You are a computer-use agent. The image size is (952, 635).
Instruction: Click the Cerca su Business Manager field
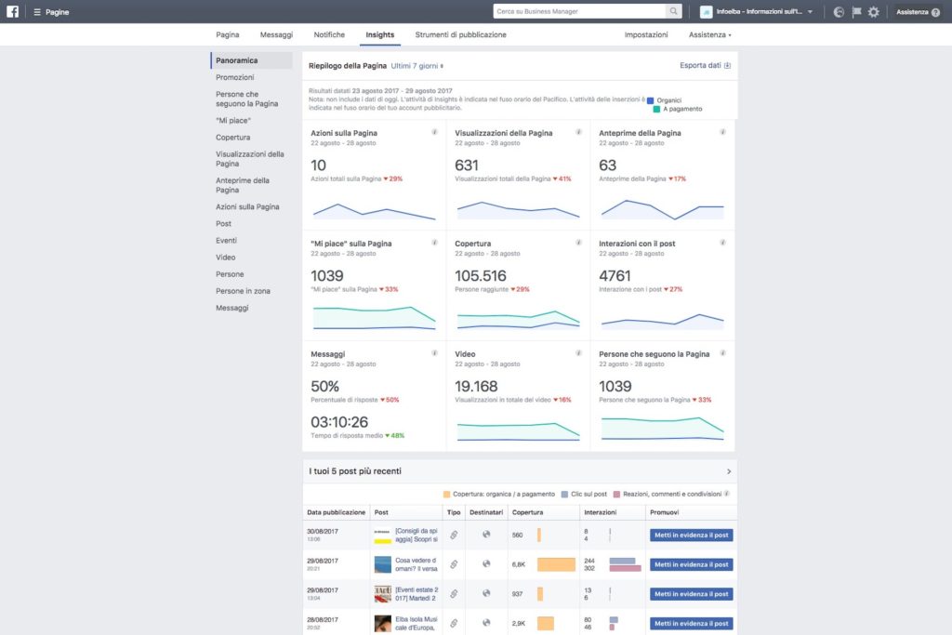pos(580,11)
